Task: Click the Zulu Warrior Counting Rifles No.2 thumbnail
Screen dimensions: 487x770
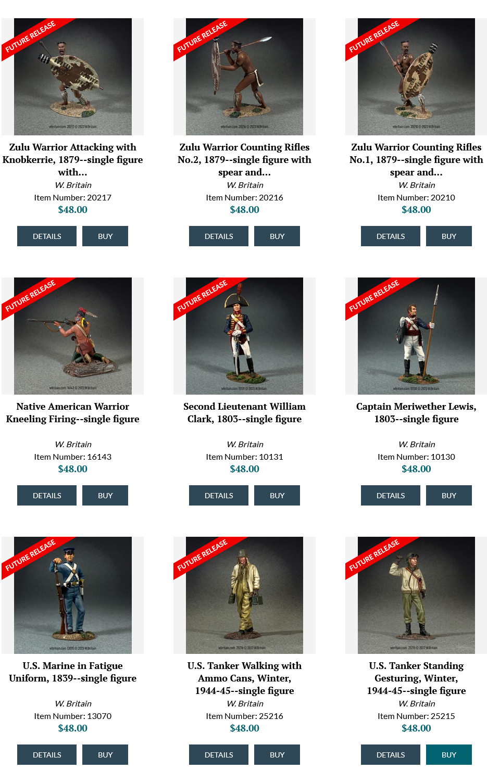Action: [244, 77]
